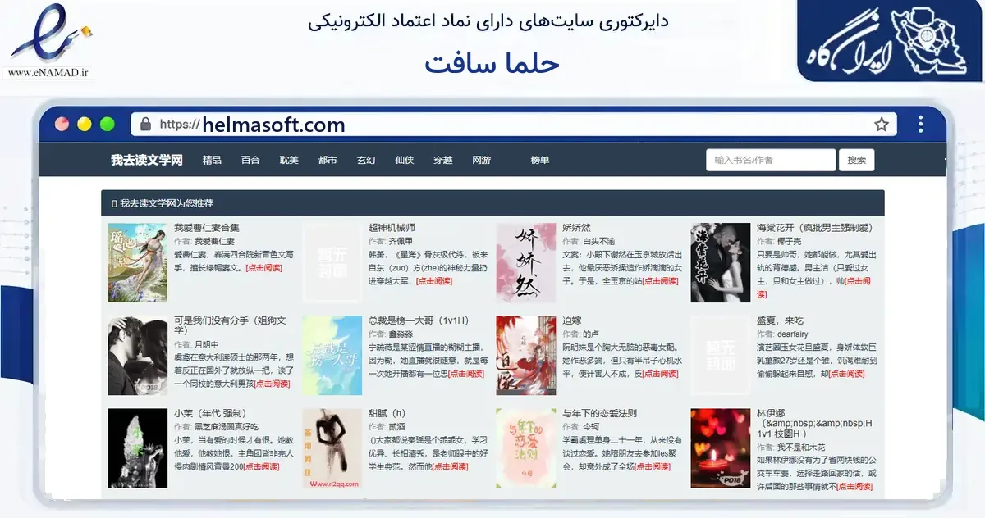Open the title 娇娇然

point(576,228)
